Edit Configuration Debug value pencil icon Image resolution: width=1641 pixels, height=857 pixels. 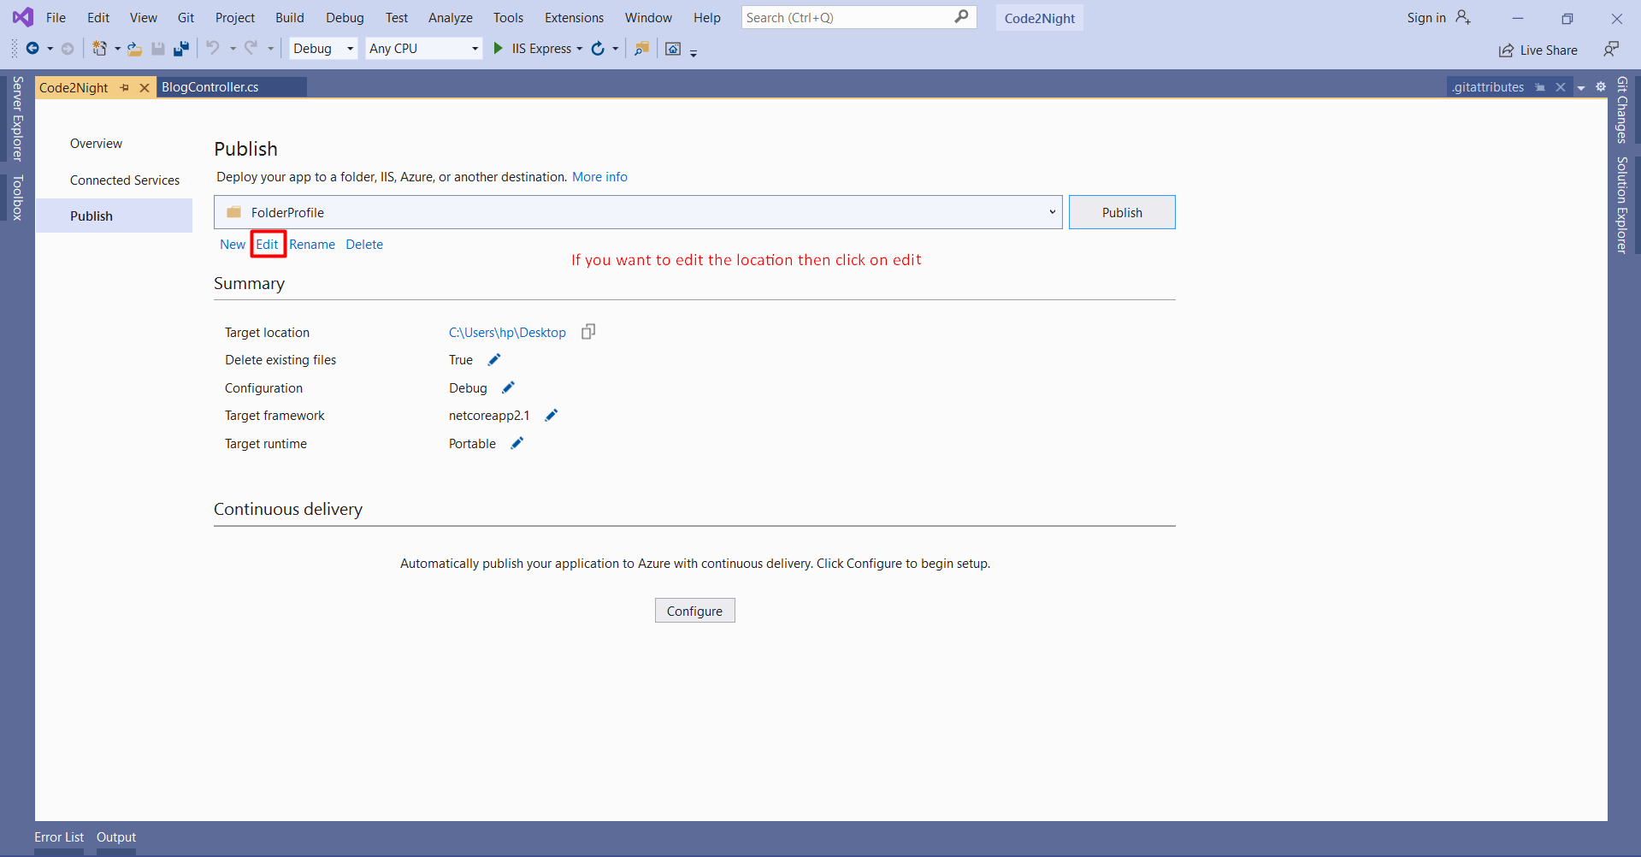(508, 387)
